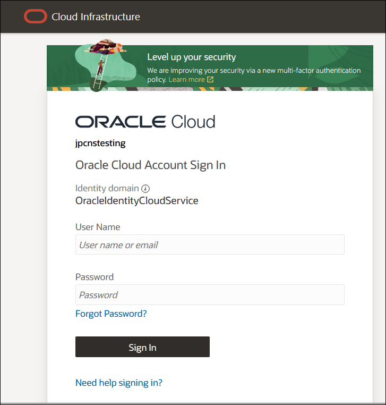386x405 pixels.
Task: Click the User Name field label
Action: pyautogui.click(x=98, y=227)
